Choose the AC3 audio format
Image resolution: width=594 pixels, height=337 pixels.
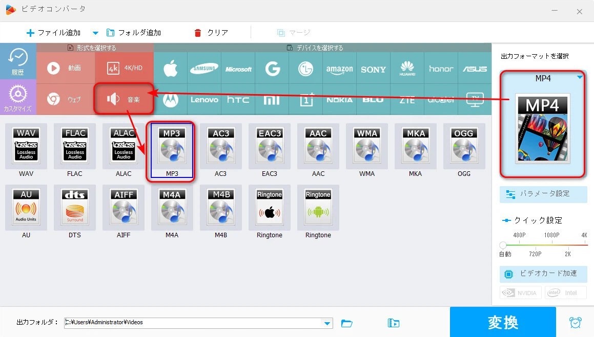tap(221, 146)
